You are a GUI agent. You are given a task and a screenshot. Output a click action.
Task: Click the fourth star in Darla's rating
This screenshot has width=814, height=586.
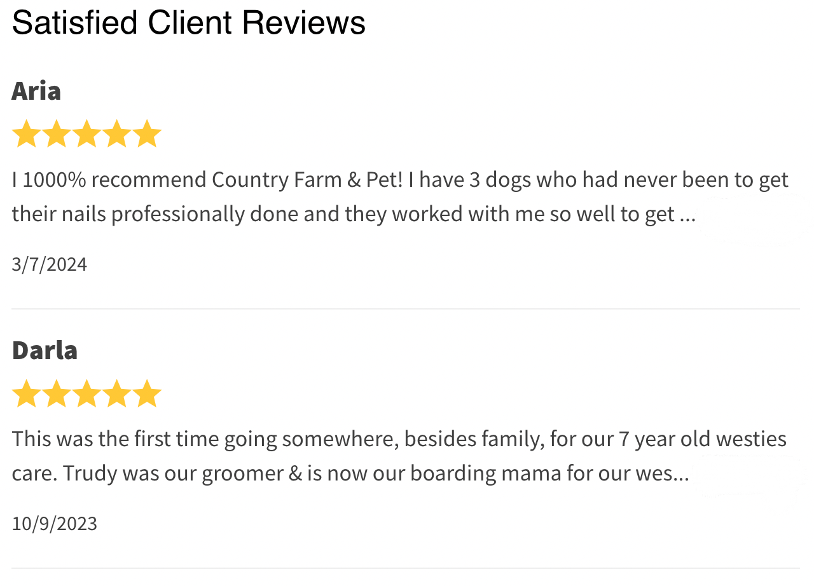(117, 394)
